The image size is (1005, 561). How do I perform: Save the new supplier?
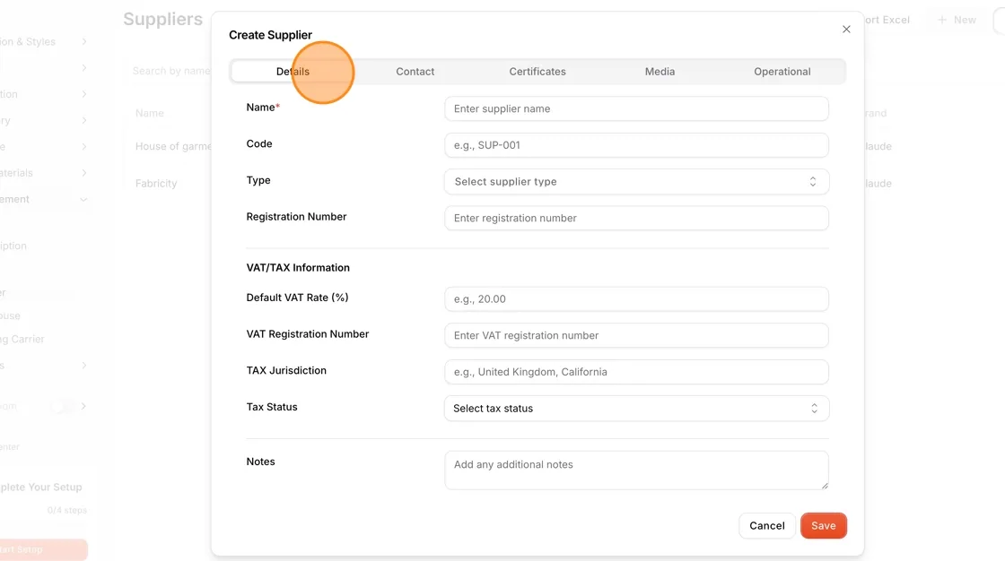point(824,526)
